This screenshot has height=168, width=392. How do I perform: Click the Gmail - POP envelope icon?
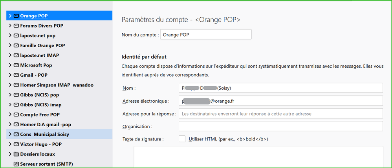(16, 75)
